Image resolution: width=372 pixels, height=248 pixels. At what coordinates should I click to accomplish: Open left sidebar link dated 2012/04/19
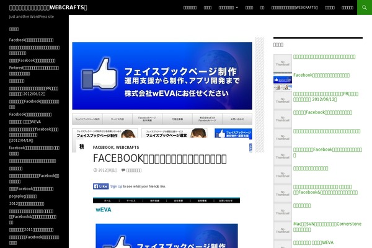click(x=33, y=135)
